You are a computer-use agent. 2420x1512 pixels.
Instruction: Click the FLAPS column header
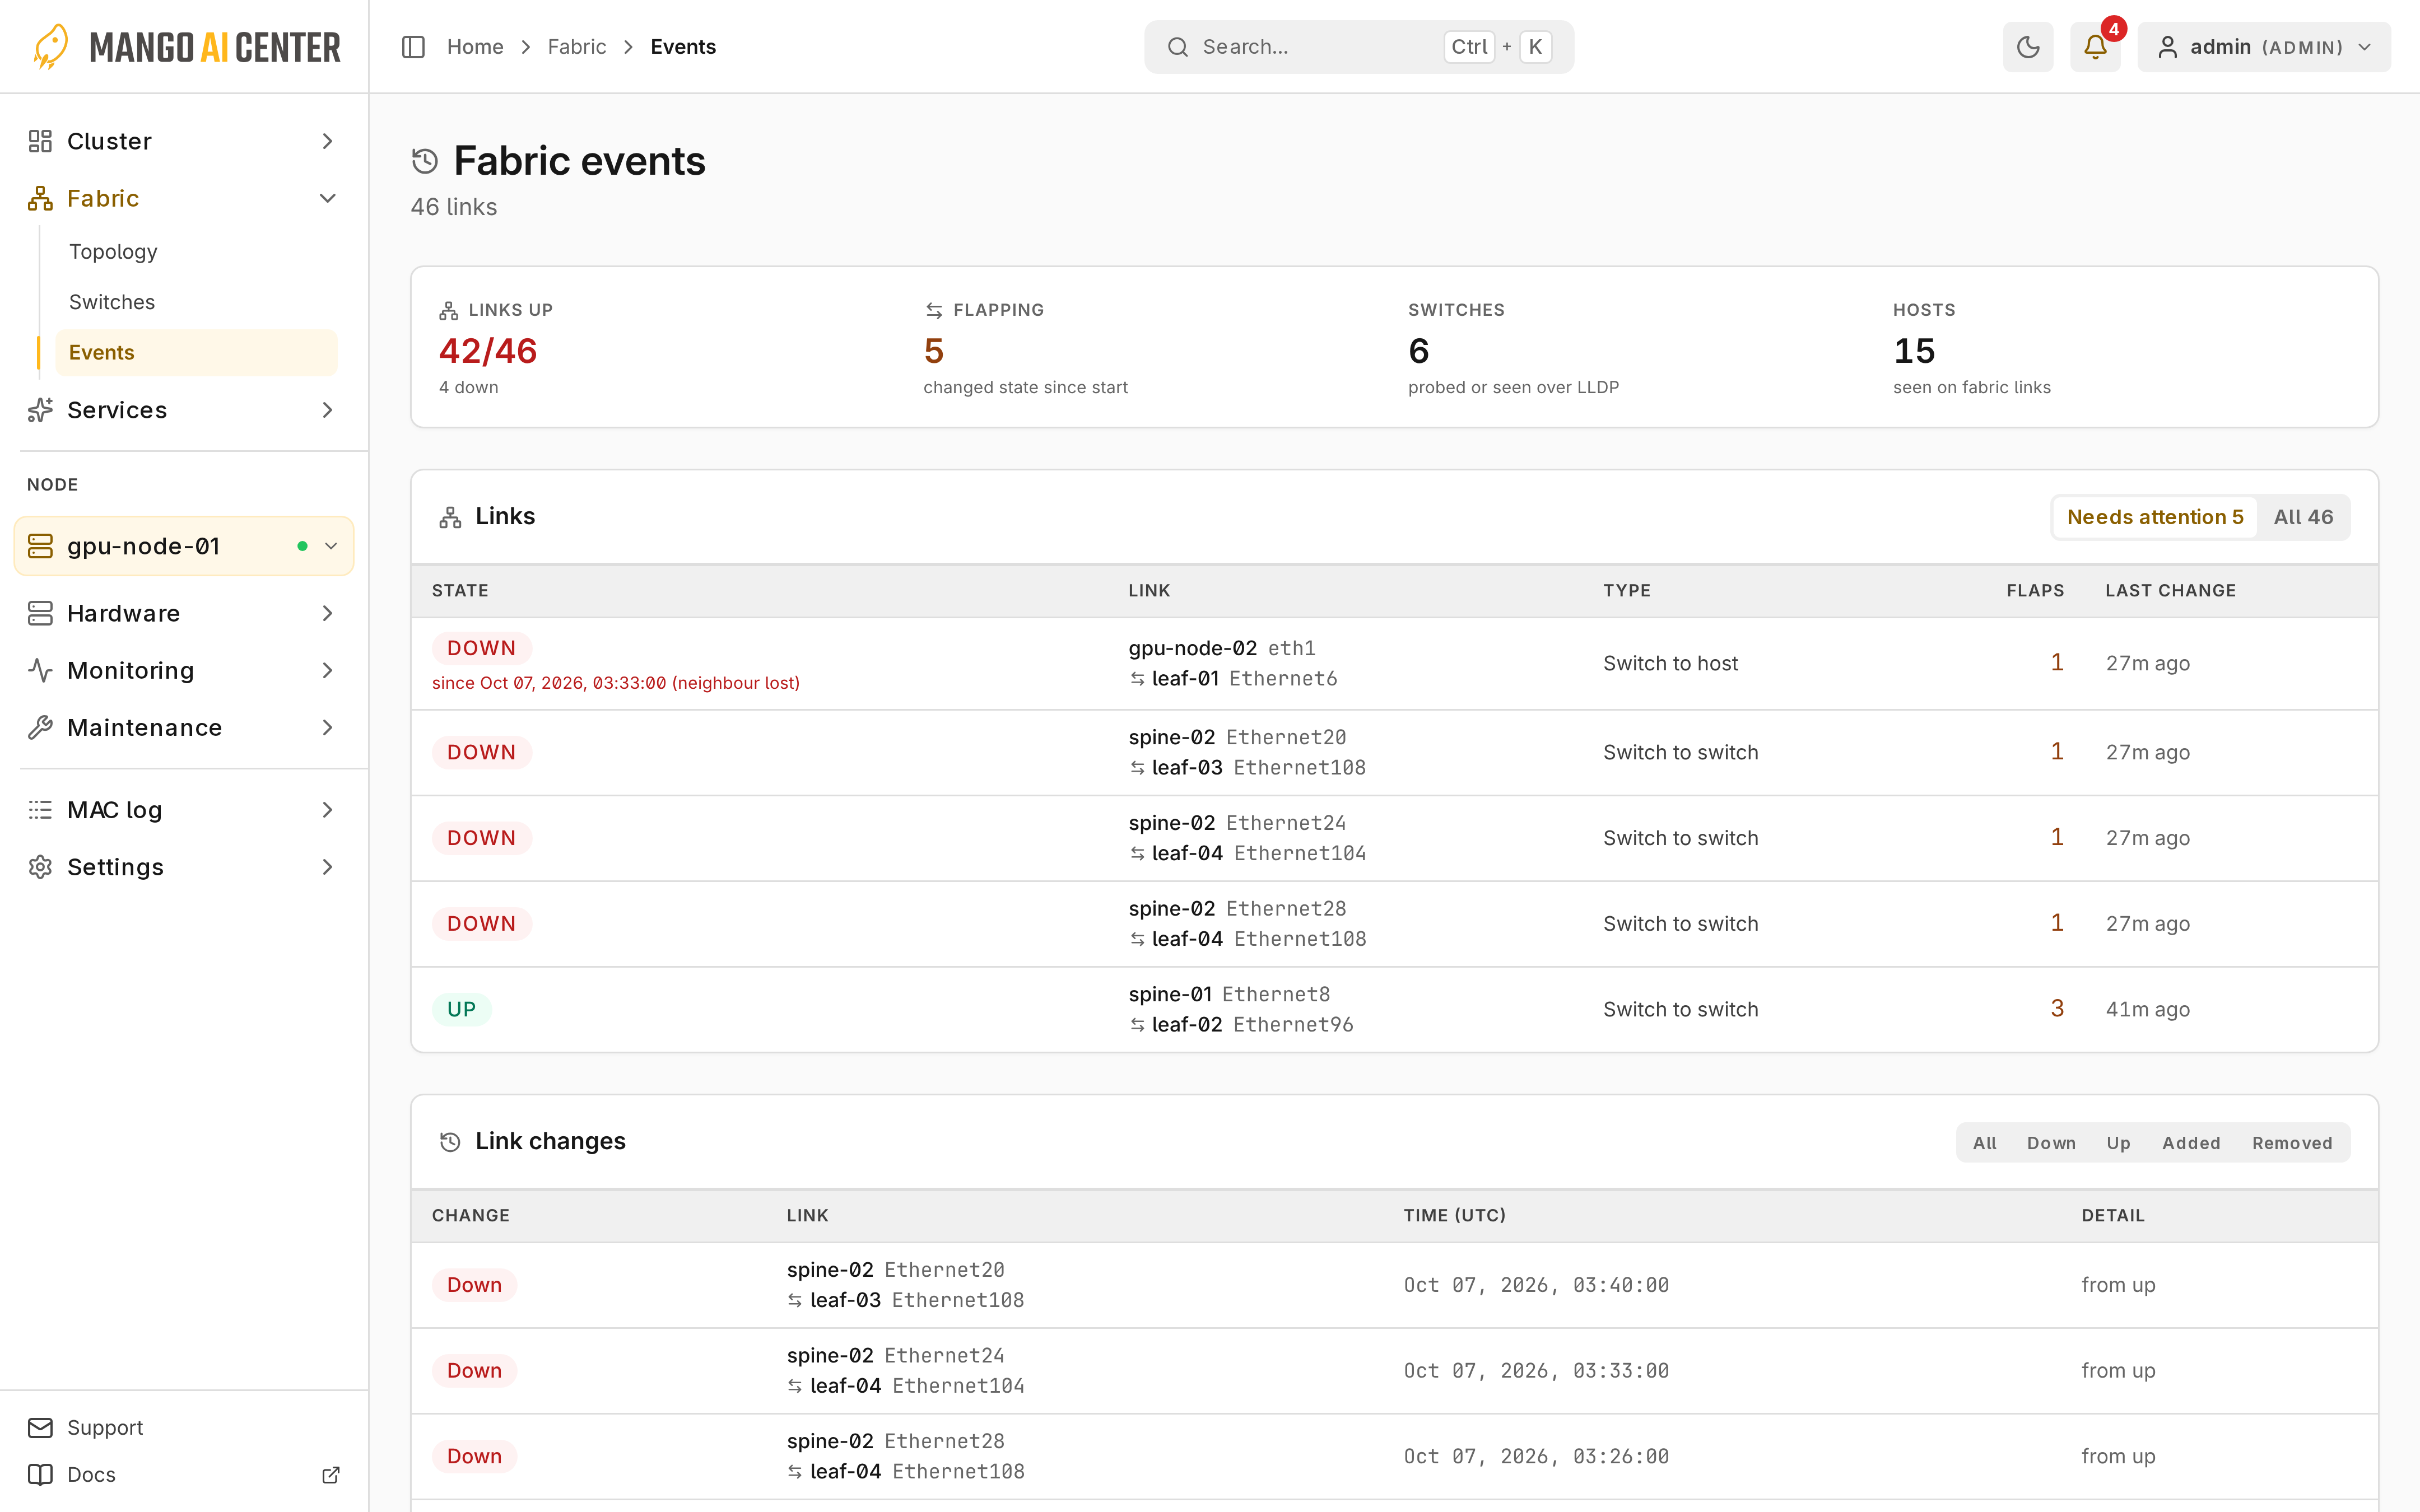click(2035, 590)
